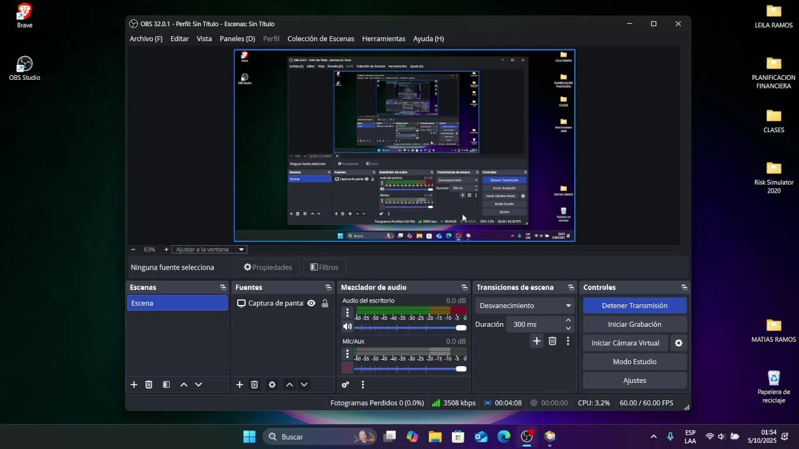The width and height of the screenshot is (799, 449).
Task: Open Mic/Aux three-dot options
Action: (348, 354)
